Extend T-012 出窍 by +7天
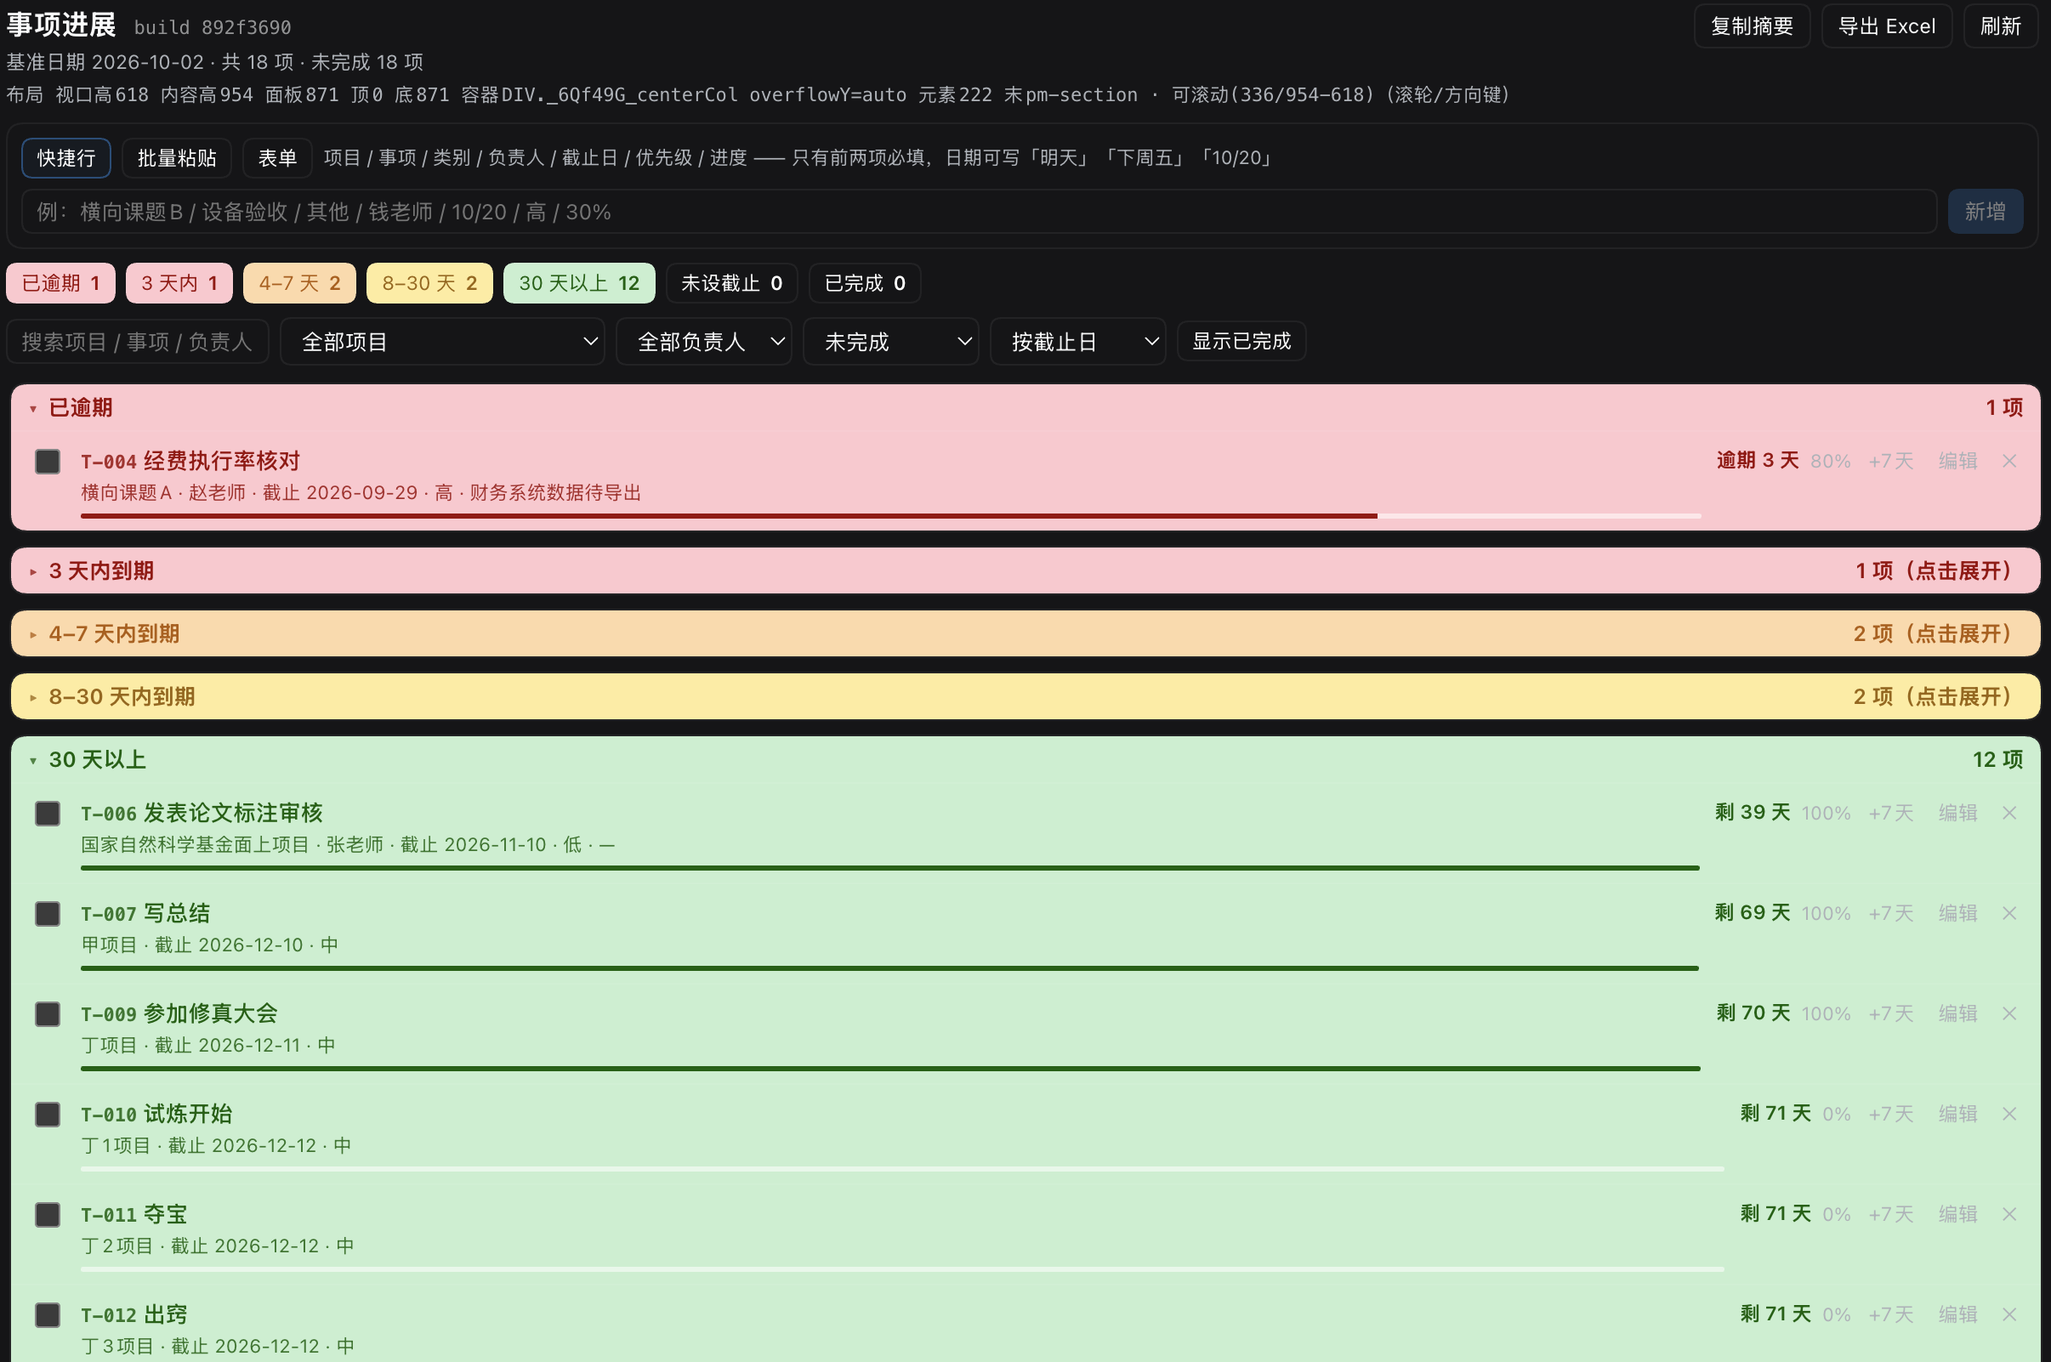The height and width of the screenshot is (1362, 2051). coord(1891,1314)
